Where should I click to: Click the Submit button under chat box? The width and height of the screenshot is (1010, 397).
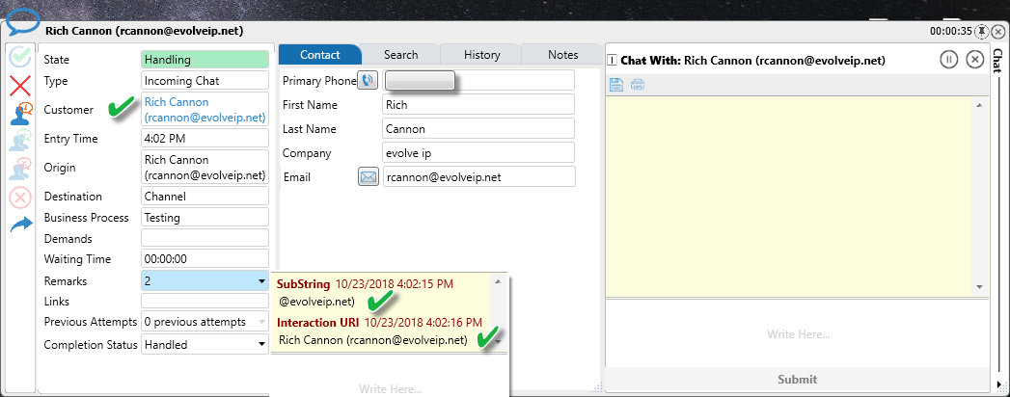(797, 380)
